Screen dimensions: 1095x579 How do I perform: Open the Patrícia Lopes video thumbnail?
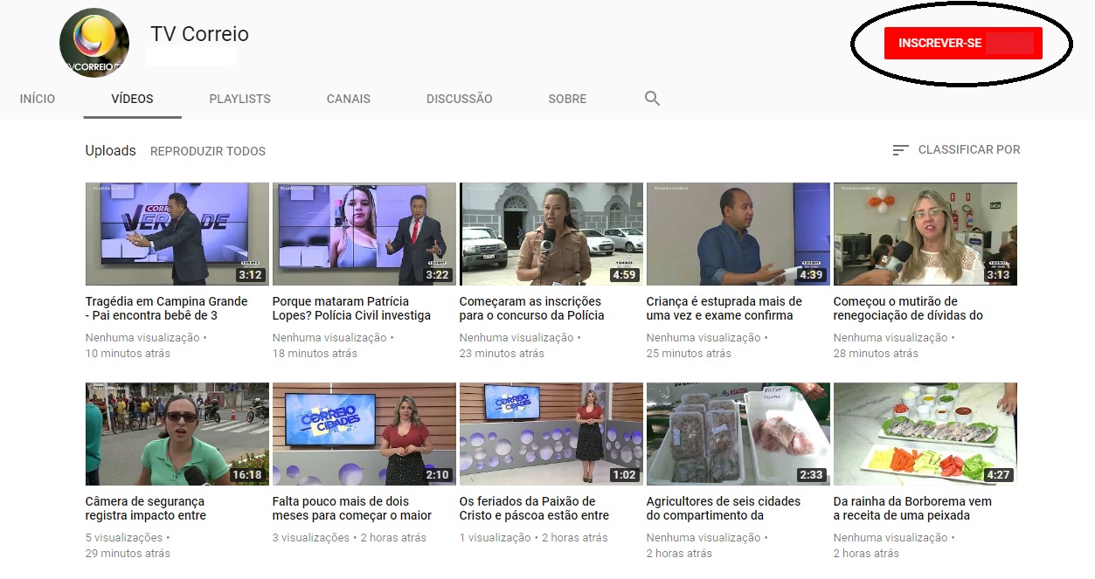coord(364,234)
